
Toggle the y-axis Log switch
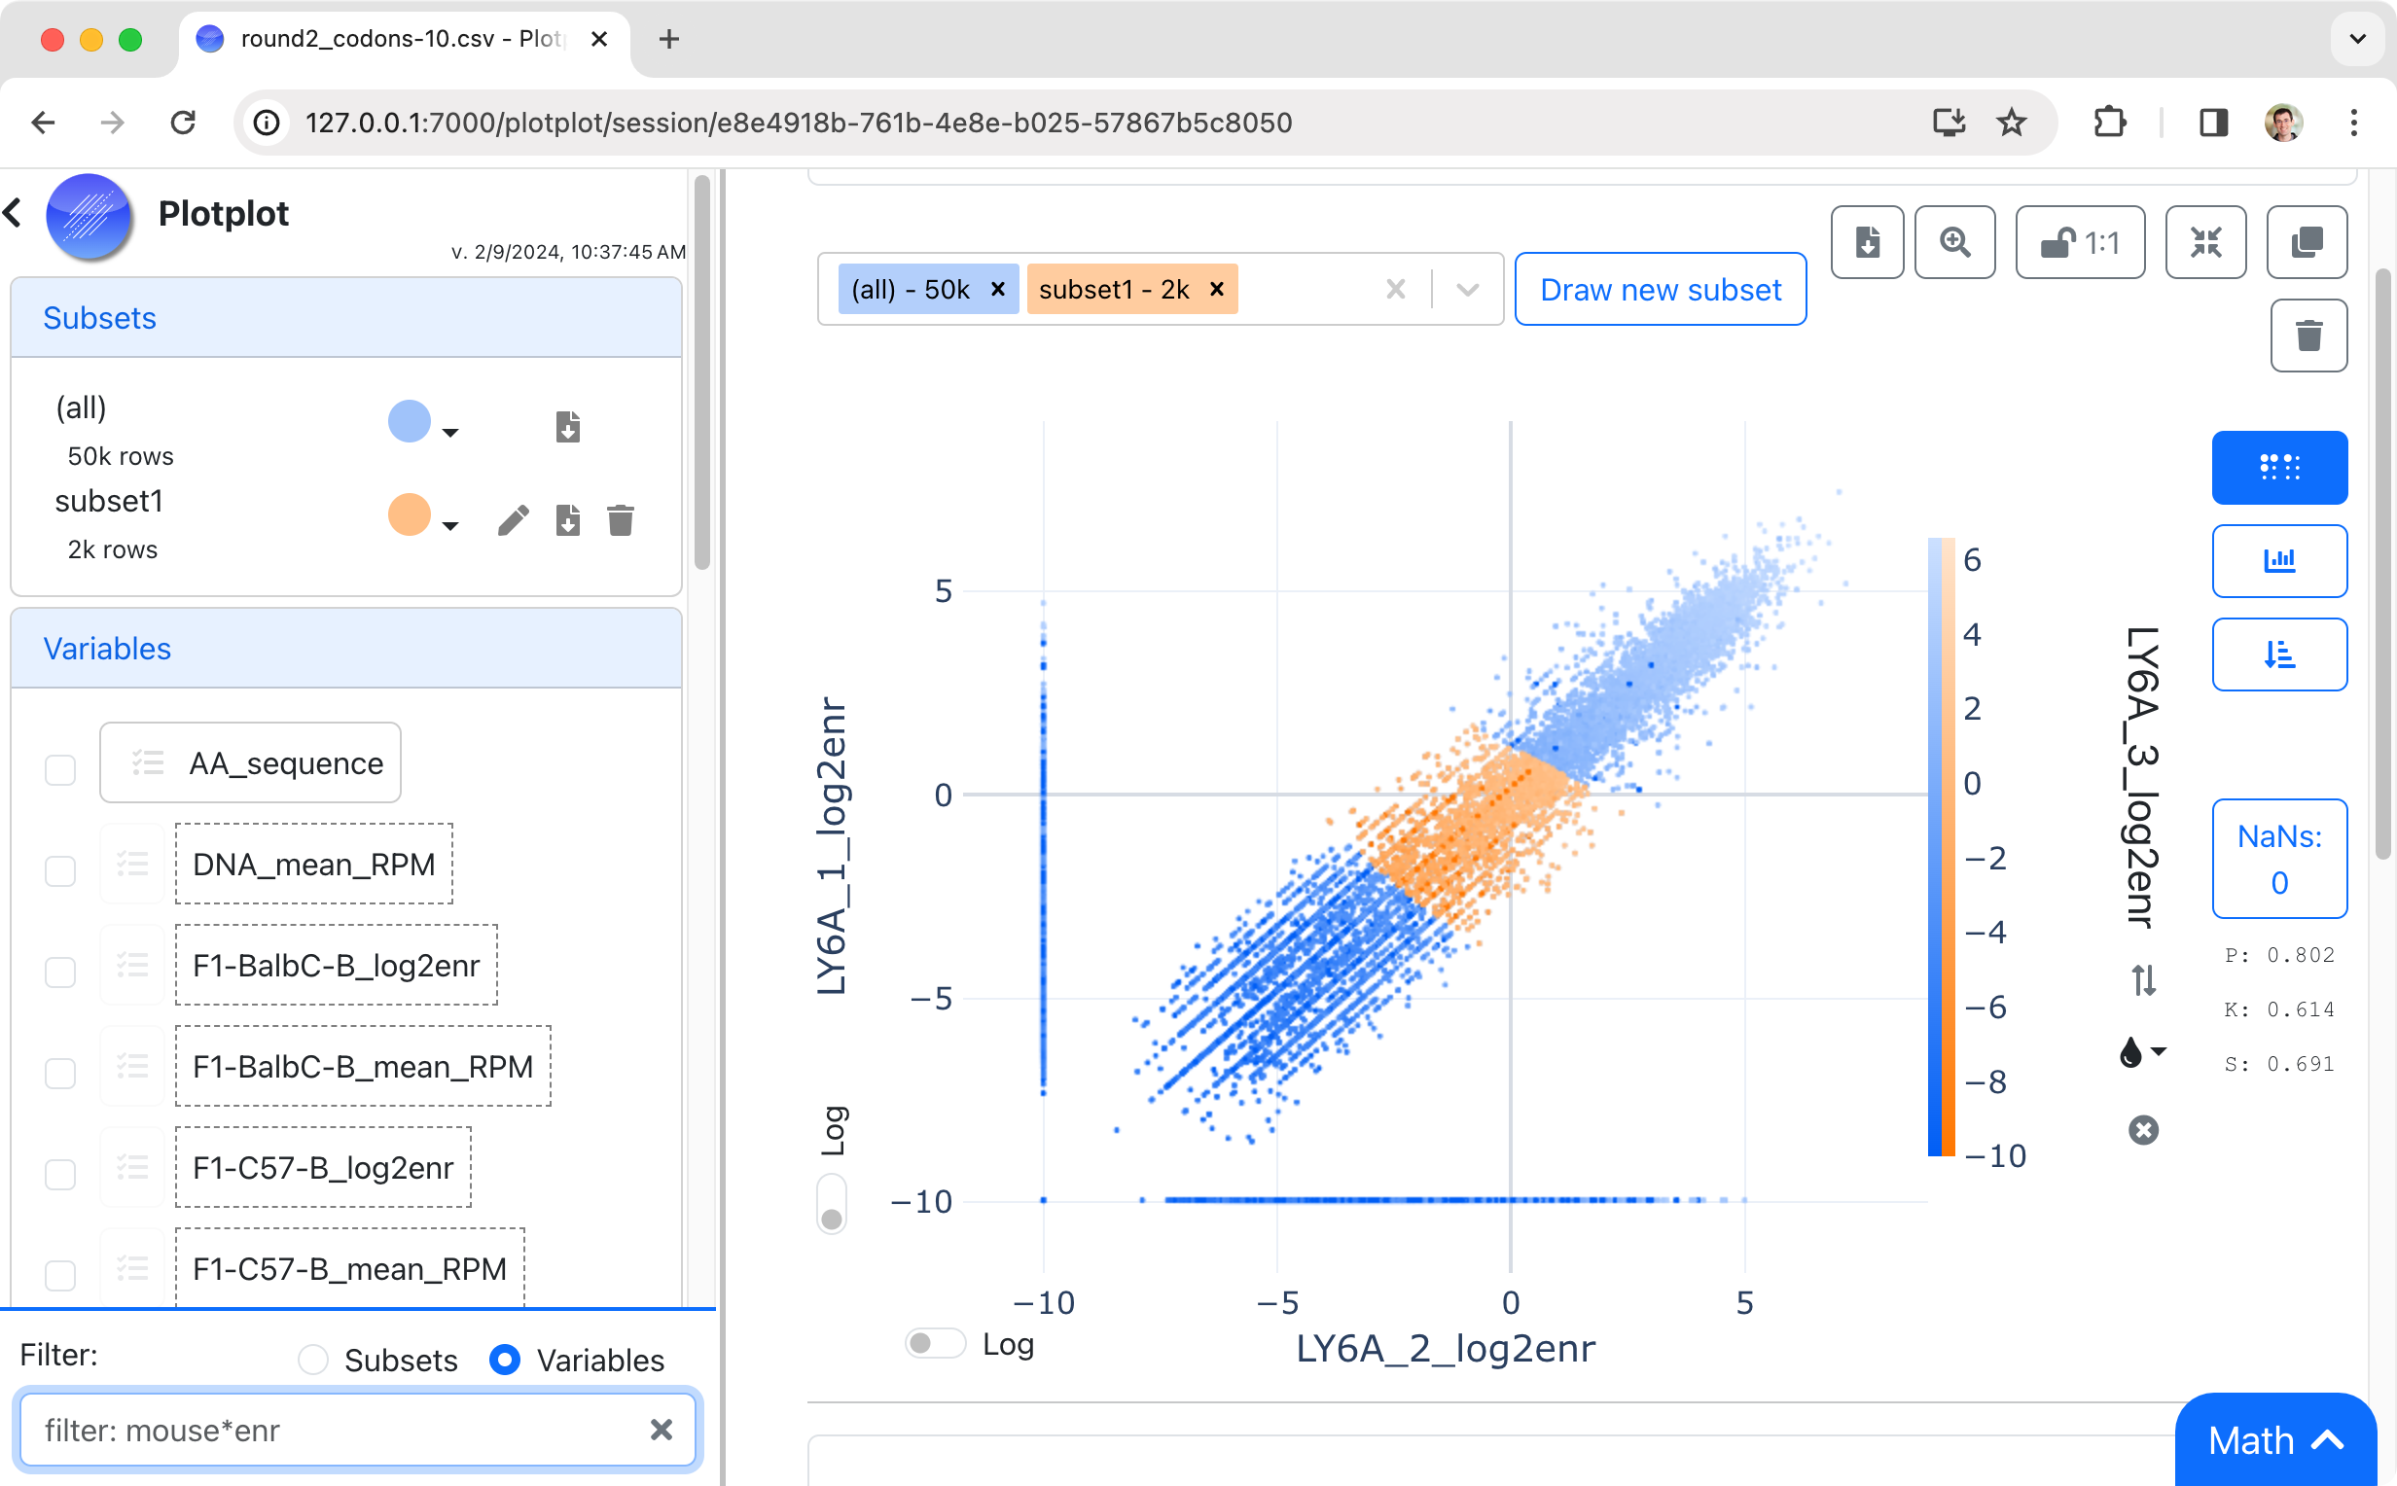tap(832, 1203)
